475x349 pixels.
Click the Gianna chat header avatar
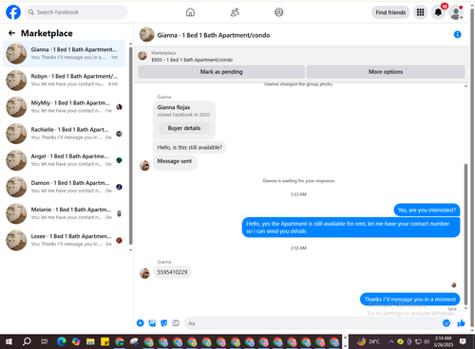[147, 34]
